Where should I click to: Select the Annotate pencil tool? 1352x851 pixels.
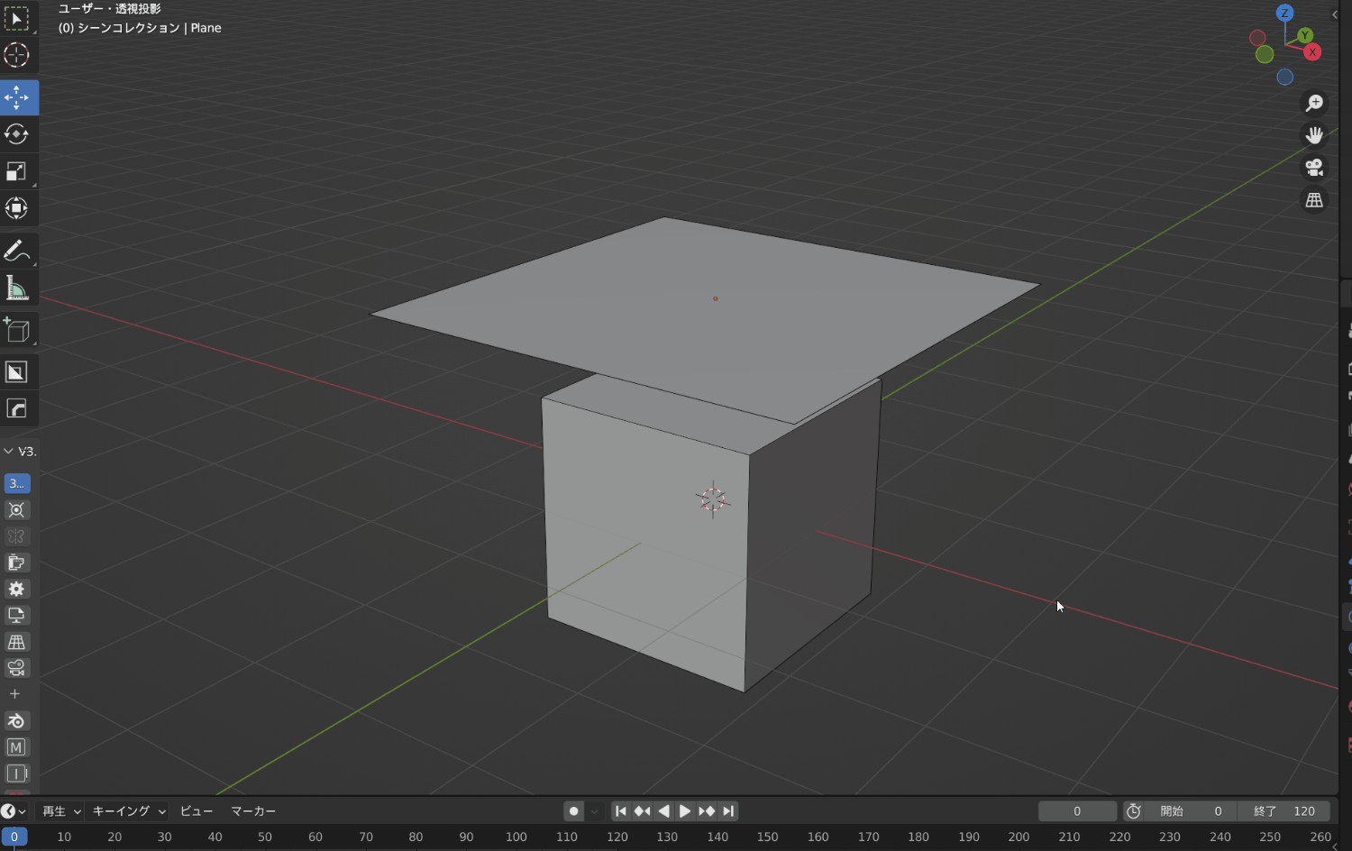(x=16, y=250)
